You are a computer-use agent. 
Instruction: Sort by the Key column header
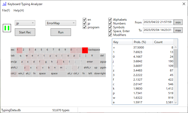pos(122,42)
